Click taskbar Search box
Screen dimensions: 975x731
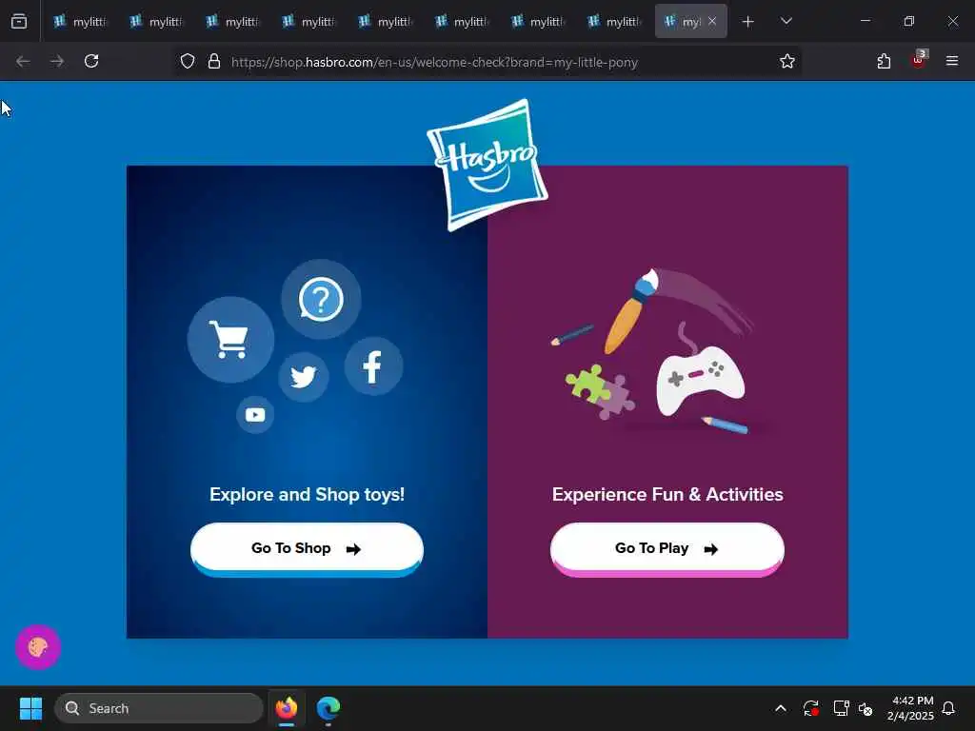(x=159, y=708)
